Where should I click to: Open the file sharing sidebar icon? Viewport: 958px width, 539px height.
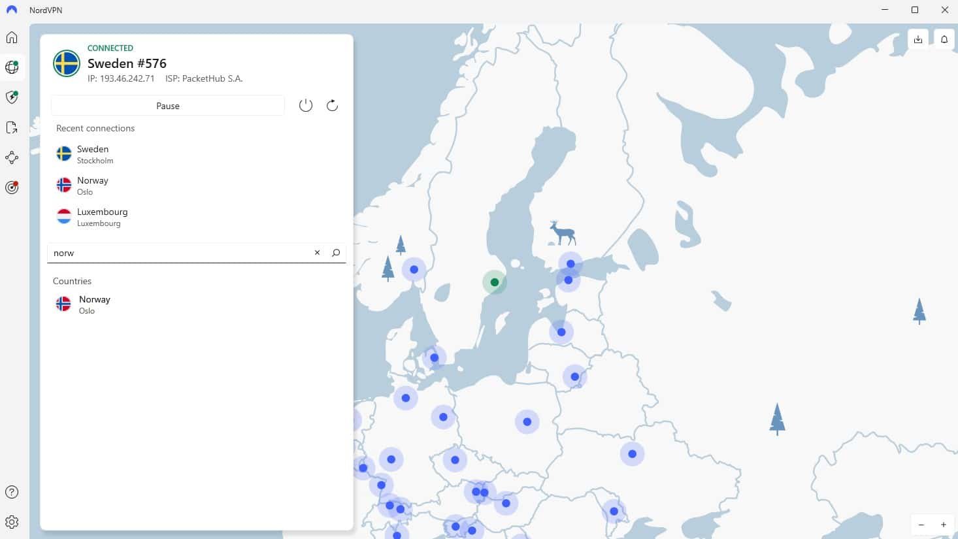click(12, 127)
